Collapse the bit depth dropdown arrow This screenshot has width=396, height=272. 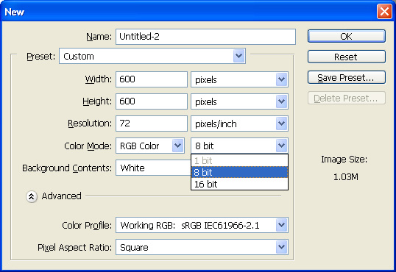click(x=281, y=146)
